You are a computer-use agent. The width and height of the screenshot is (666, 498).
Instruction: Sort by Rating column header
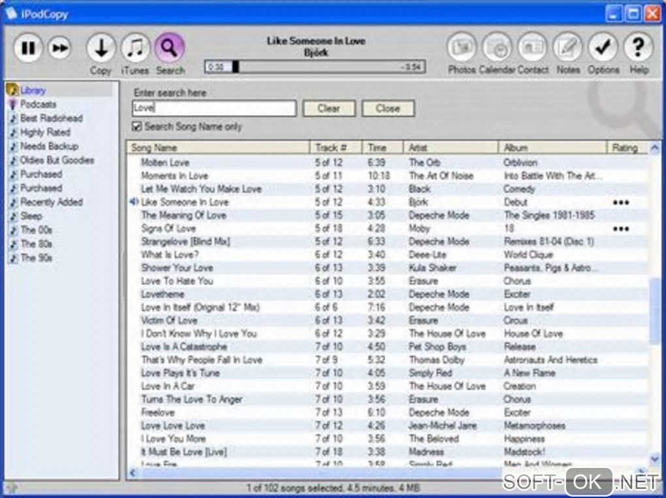point(627,148)
